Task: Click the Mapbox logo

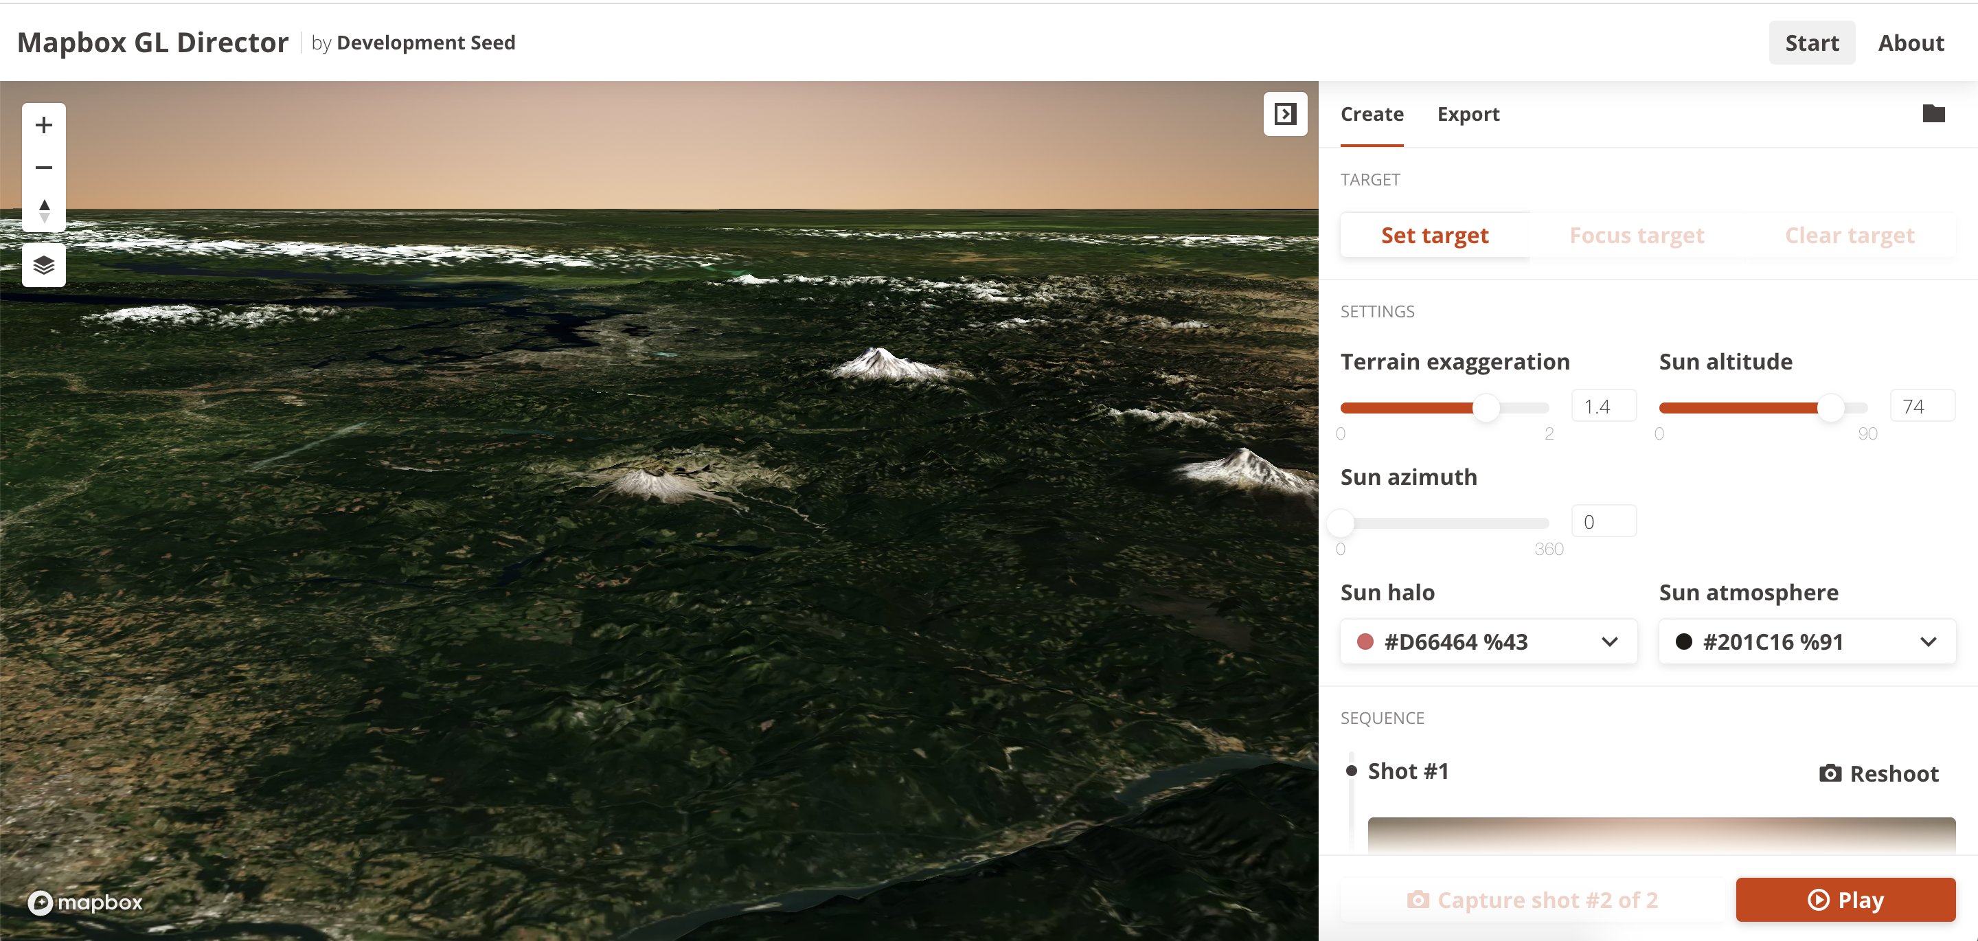Action: 85,902
